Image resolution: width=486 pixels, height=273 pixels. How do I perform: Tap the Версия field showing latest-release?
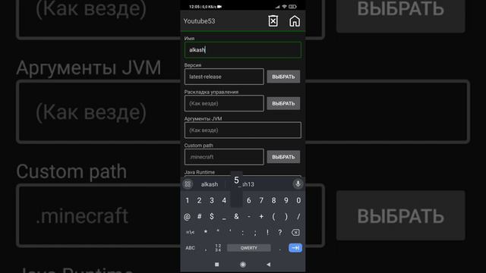pos(224,77)
